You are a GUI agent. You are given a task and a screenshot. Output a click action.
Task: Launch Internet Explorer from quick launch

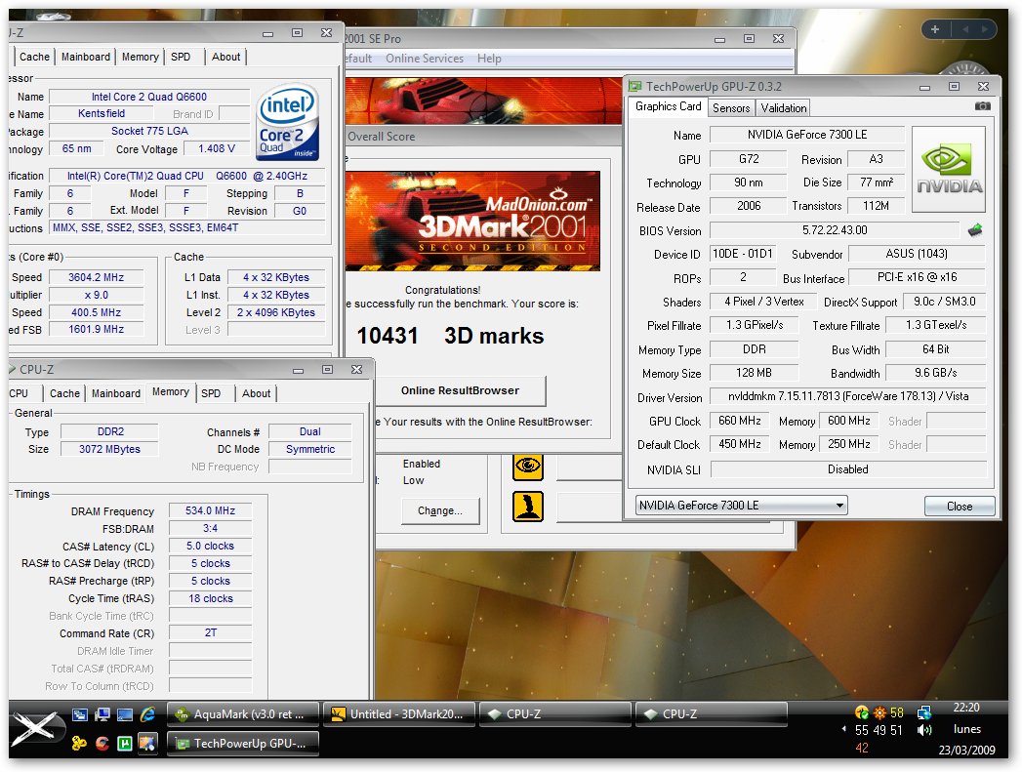click(148, 714)
